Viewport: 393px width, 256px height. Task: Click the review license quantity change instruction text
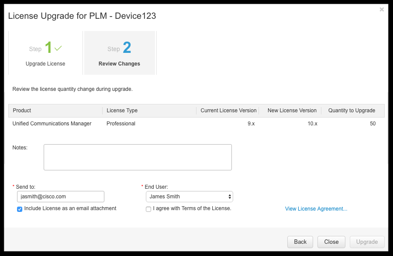point(72,89)
